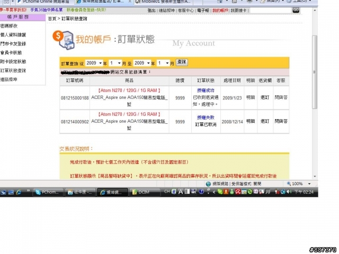Open 明細 for order 081214000902
Viewport: 339px width, 254px height.
(251, 121)
